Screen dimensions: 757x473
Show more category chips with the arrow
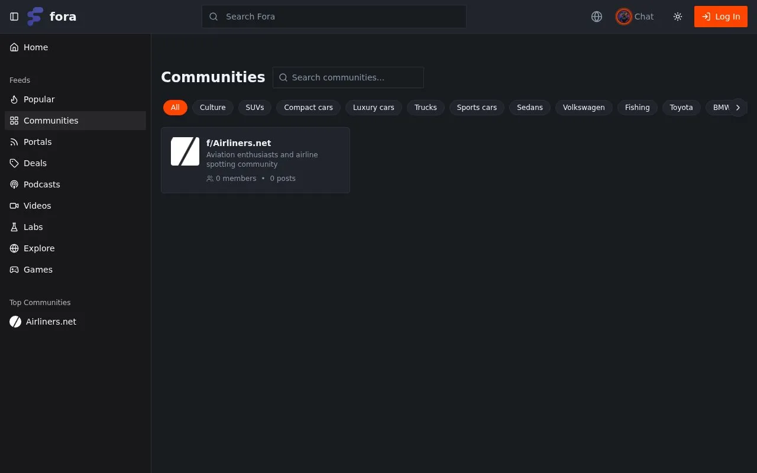[737, 108]
